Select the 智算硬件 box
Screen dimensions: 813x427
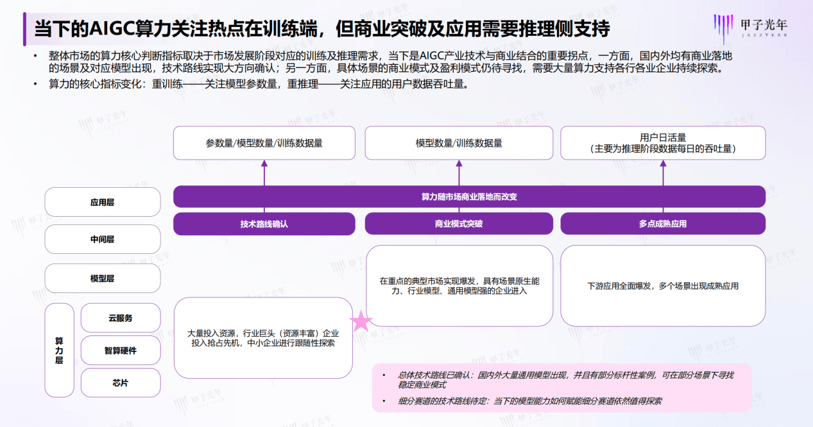tap(121, 350)
